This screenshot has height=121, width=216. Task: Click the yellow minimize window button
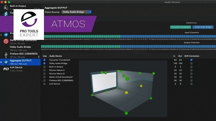tap(5, 2)
